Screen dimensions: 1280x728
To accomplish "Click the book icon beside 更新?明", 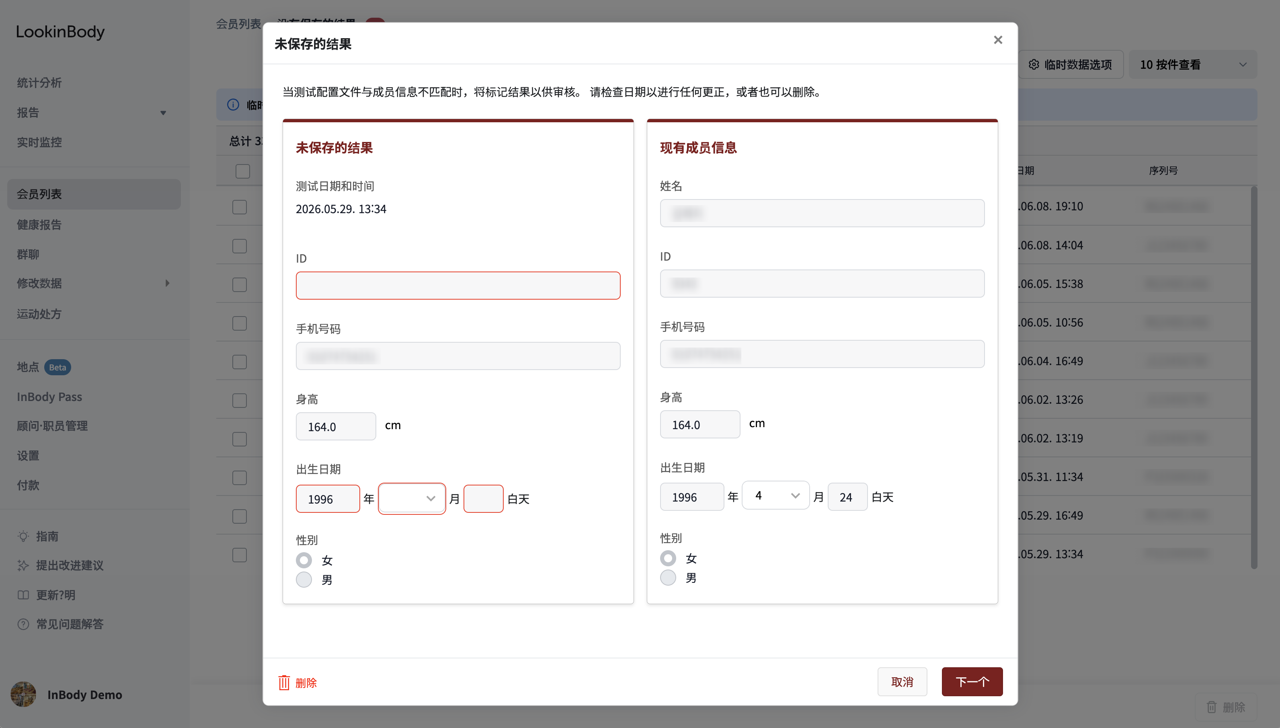I will 23,595.
